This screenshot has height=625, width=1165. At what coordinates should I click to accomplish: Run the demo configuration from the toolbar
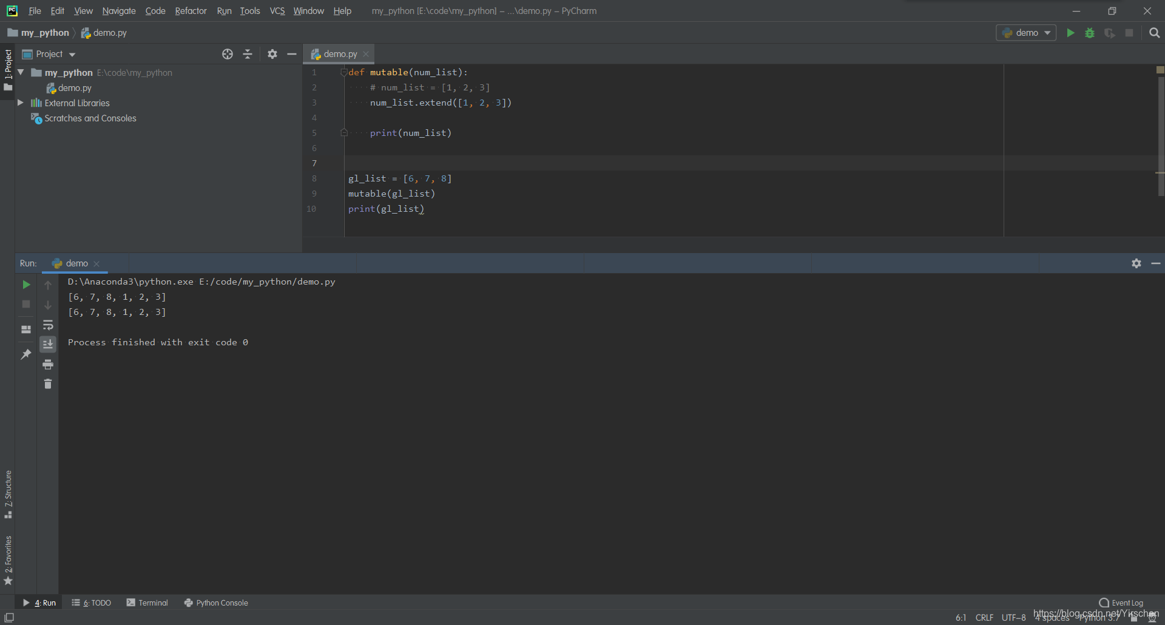(1070, 33)
